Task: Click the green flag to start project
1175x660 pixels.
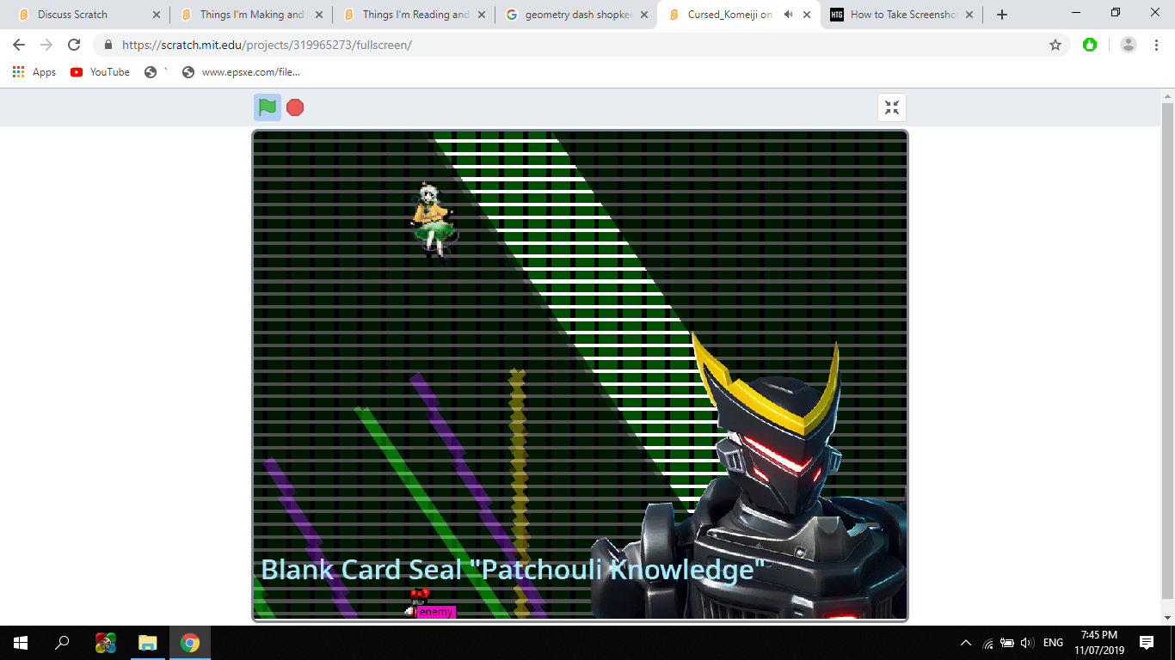Action: pyautogui.click(x=268, y=107)
